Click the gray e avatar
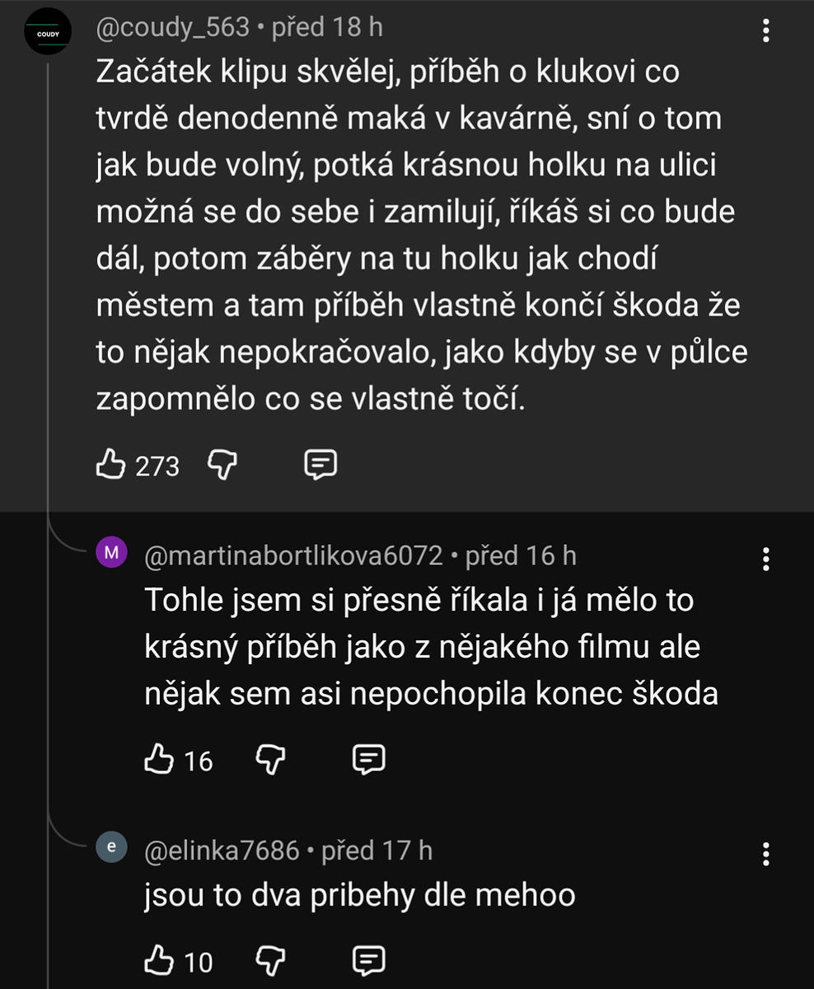 click(x=112, y=846)
